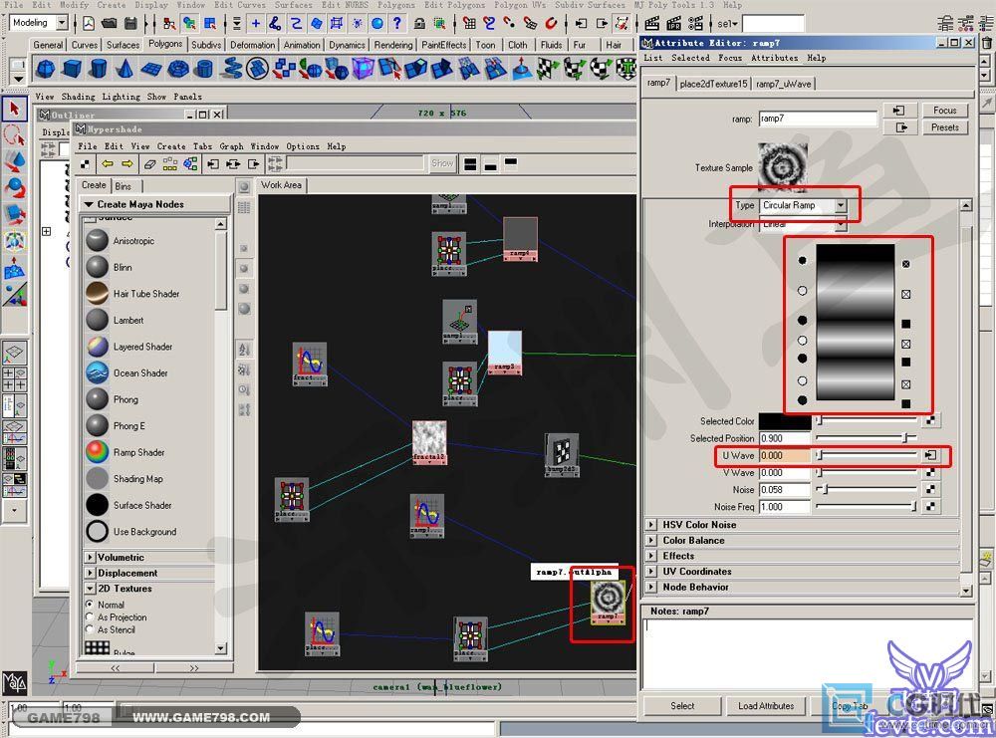
Task: Select the Normal radio under 2D Textures
Action: point(90,604)
